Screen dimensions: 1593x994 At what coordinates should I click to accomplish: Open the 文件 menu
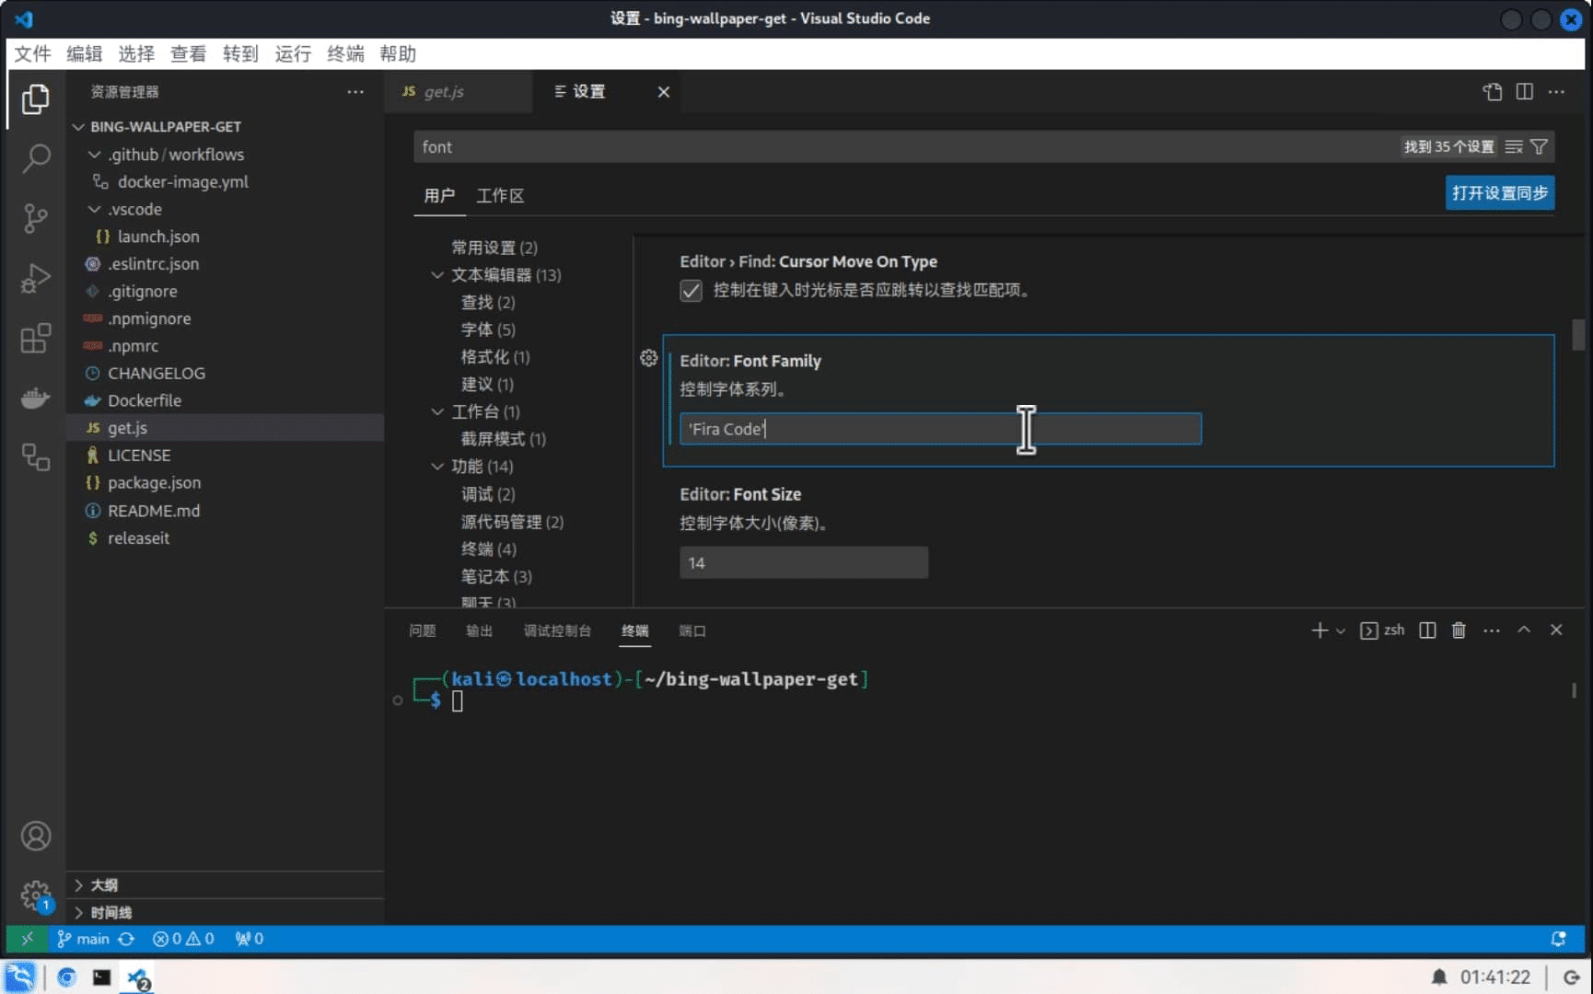[x=32, y=53]
